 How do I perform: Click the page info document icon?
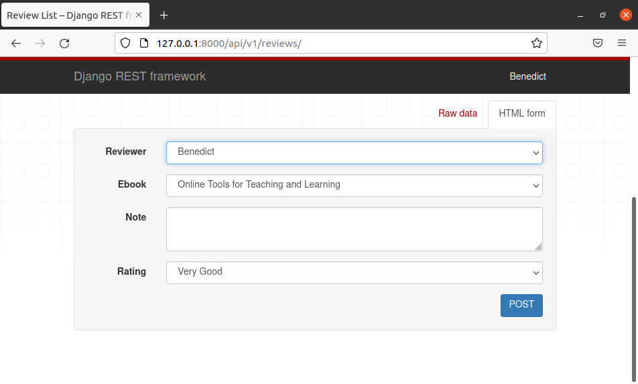(x=143, y=43)
